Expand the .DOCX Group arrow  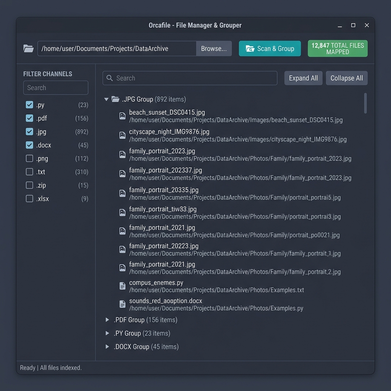107,347
